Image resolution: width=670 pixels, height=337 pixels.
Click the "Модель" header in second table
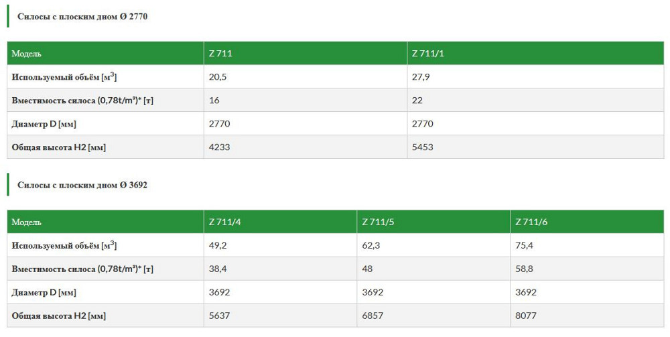click(27, 222)
